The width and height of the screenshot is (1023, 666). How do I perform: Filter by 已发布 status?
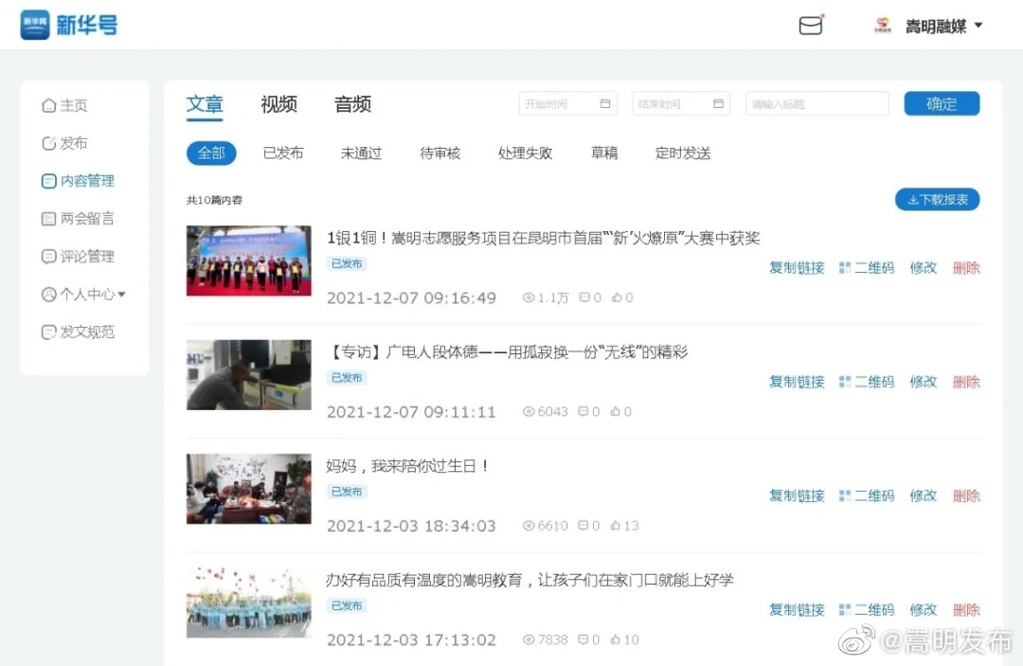tap(283, 153)
